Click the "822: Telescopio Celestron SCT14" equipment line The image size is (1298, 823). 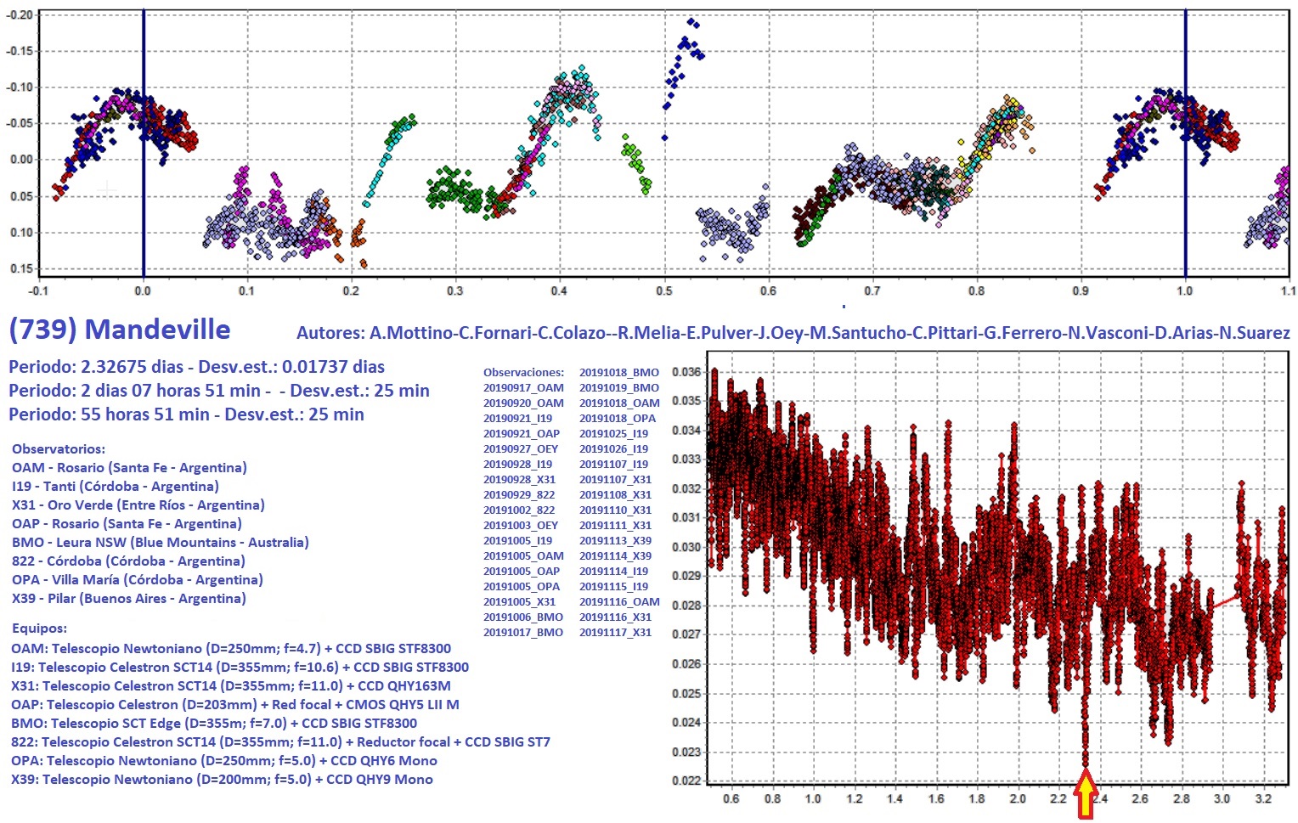(x=280, y=741)
